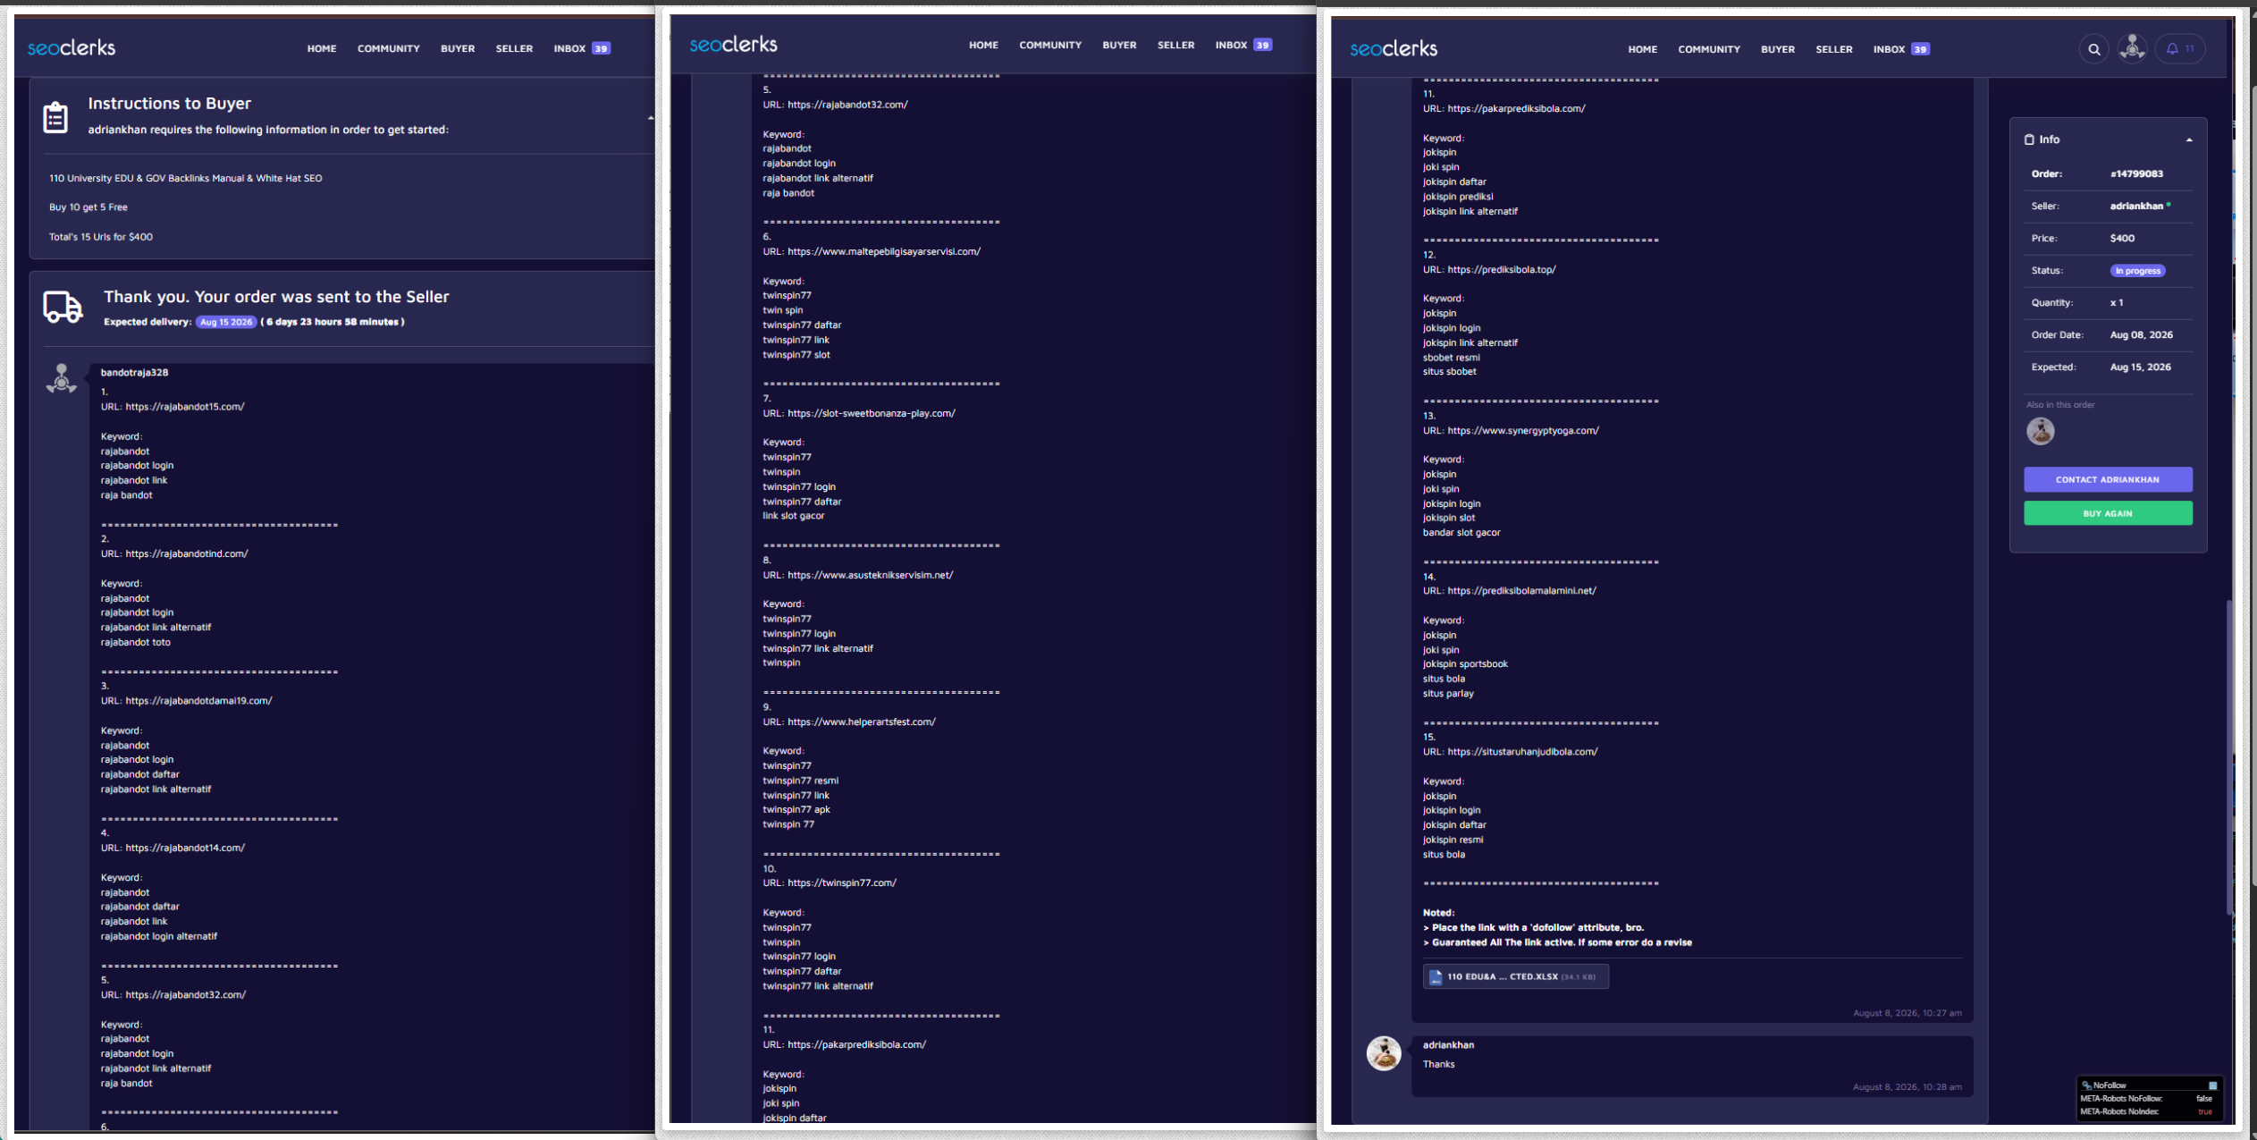Click the file icon of the XLSX attachment

tap(1436, 977)
